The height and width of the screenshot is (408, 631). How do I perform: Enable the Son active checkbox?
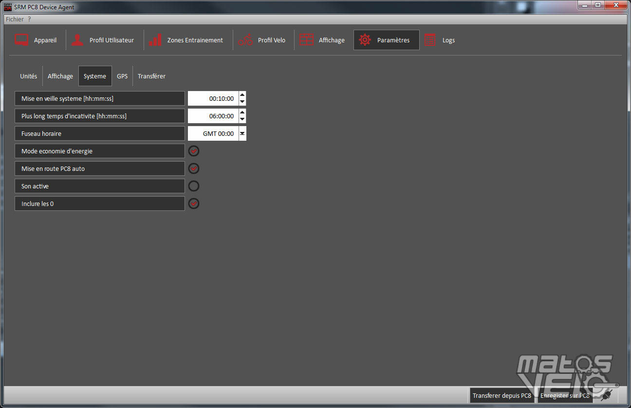click(194, 186)
